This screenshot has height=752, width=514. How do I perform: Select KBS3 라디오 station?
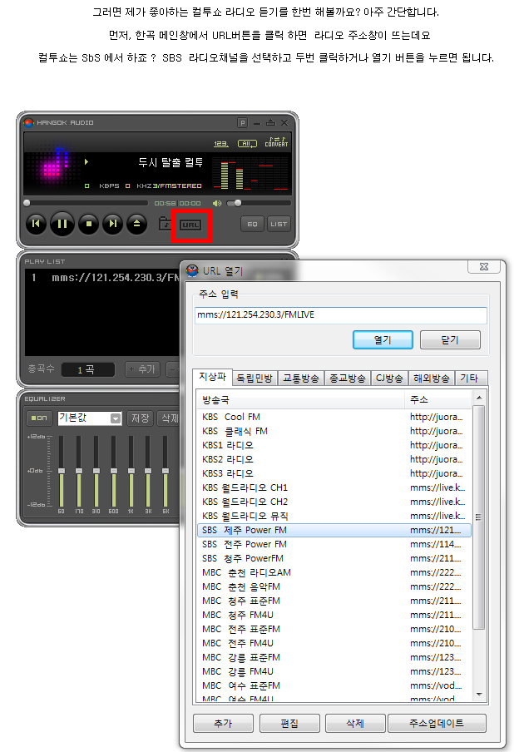(x=334, y=473)
